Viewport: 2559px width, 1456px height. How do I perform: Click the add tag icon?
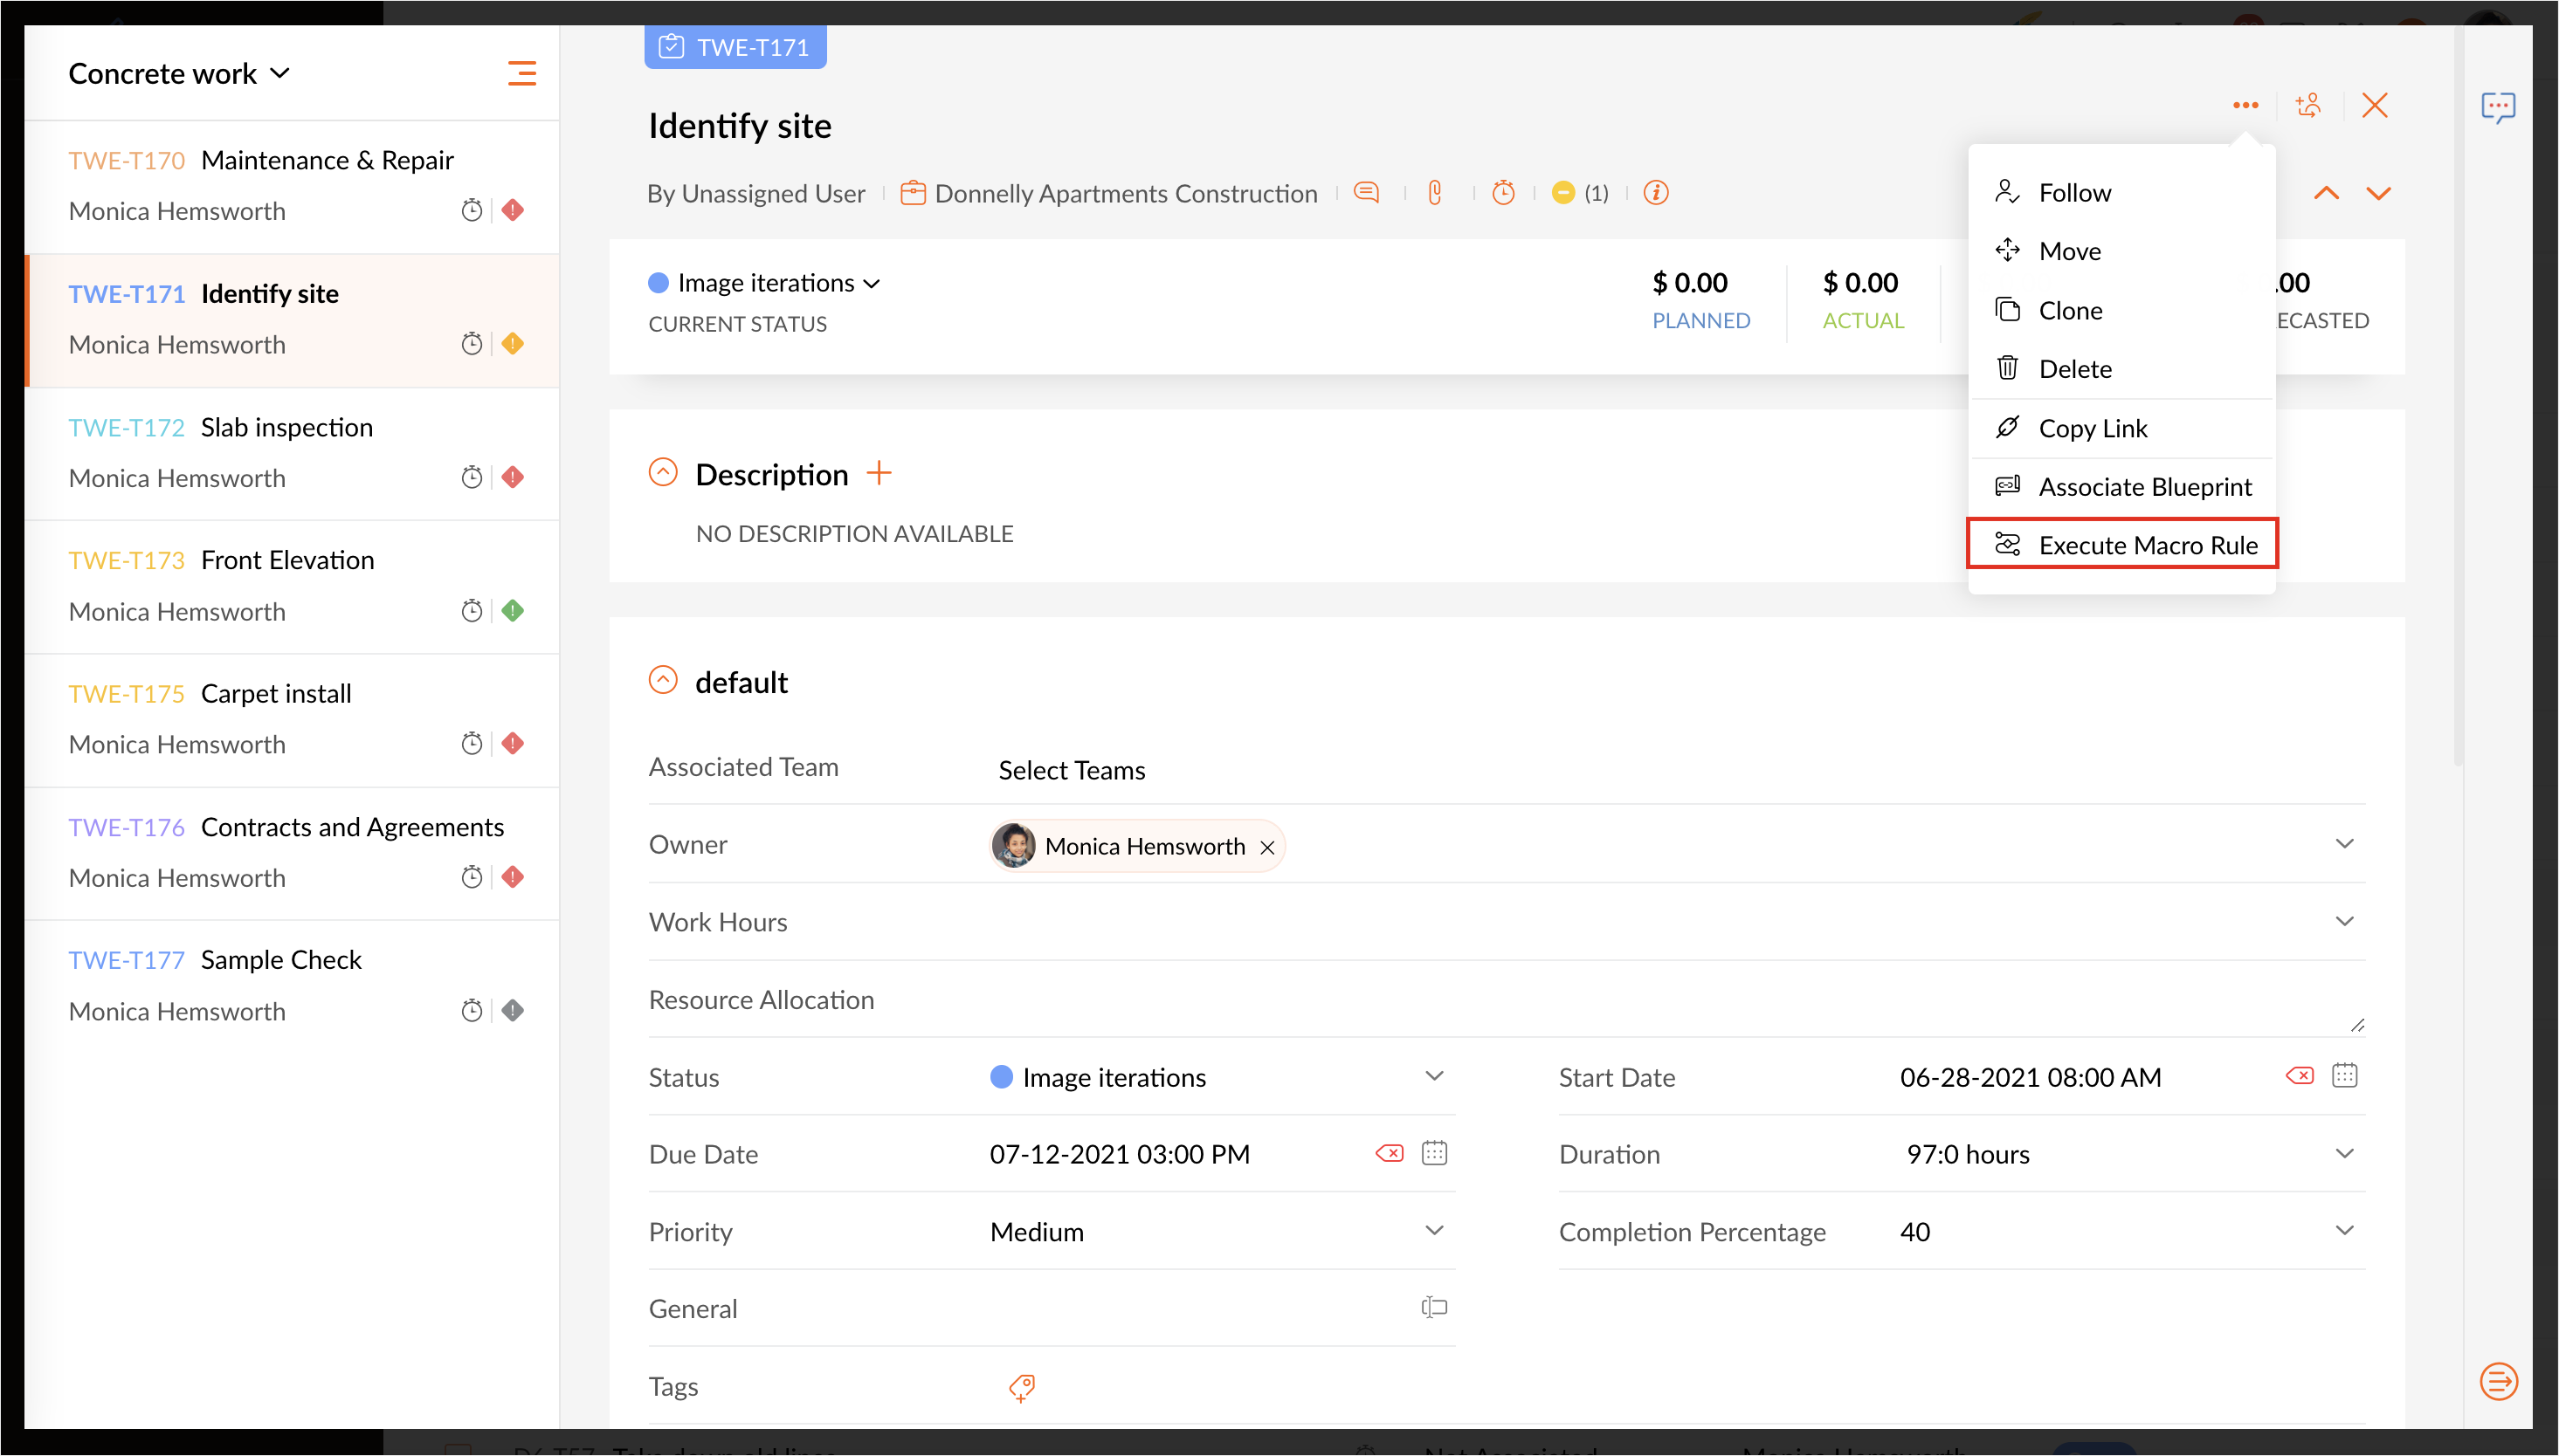[x=1021, y=1387]
